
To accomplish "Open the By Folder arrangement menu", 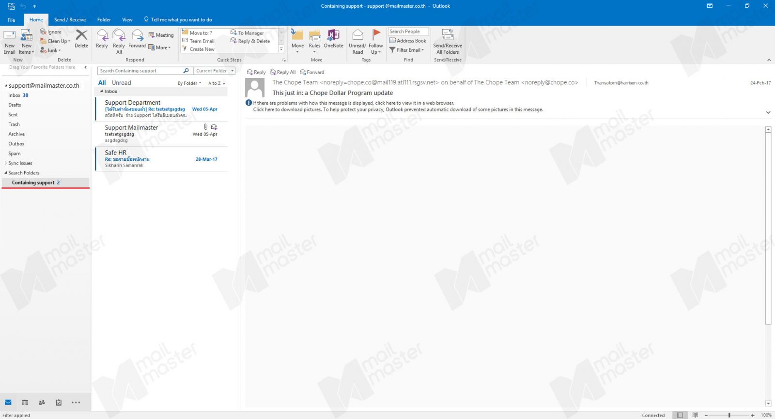I will coord(189,83).
